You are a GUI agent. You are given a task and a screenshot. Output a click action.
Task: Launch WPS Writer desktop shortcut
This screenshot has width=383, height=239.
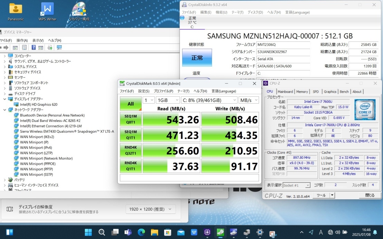point(47,12)
